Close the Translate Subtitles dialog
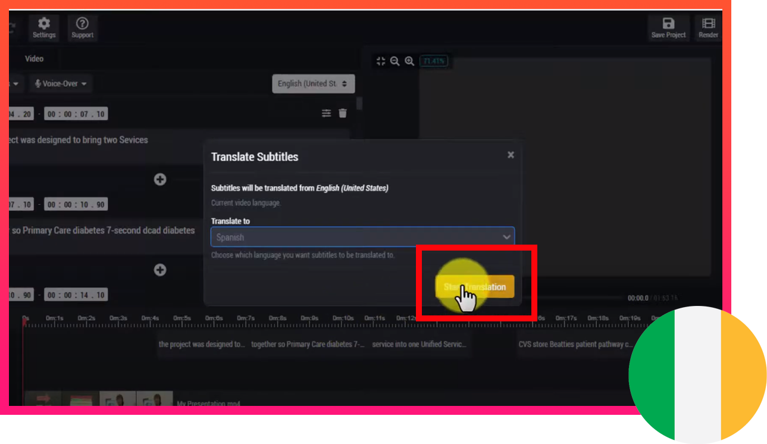The height and width of the screenshot is (444, 767). click(511, 155)
